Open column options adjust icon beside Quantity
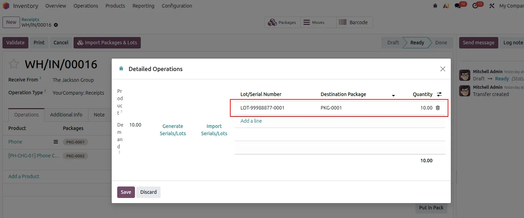The image size is (524, 218). click(439, 94)
